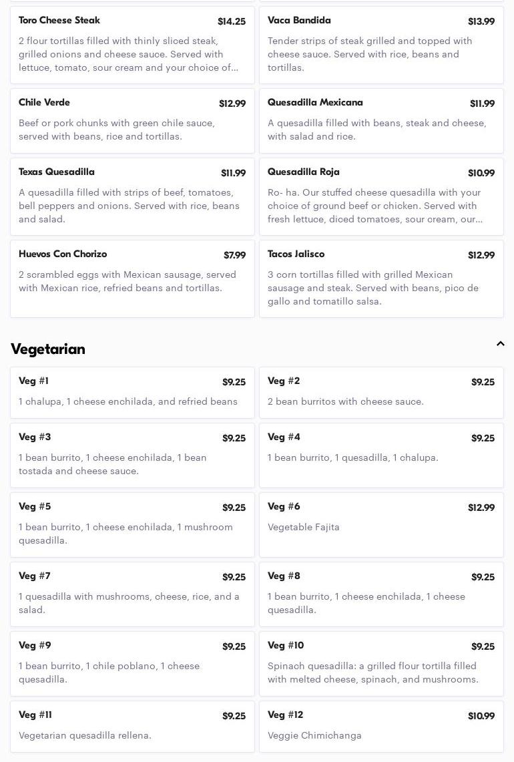
Task: Select the Tacos Jalisco menu card
Action: coord(381,278)
